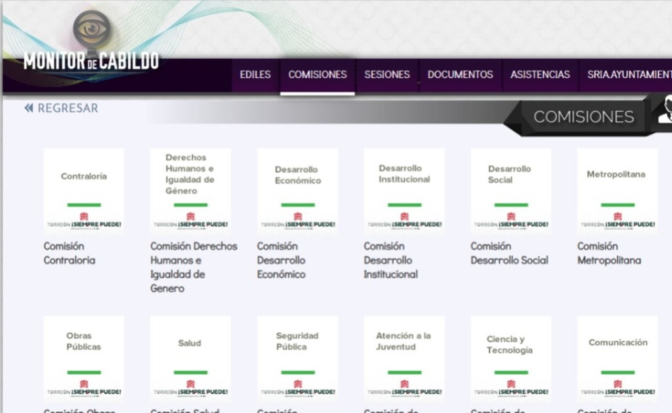Open the Seguridad Pública commission tile

(x=298, y=358)
